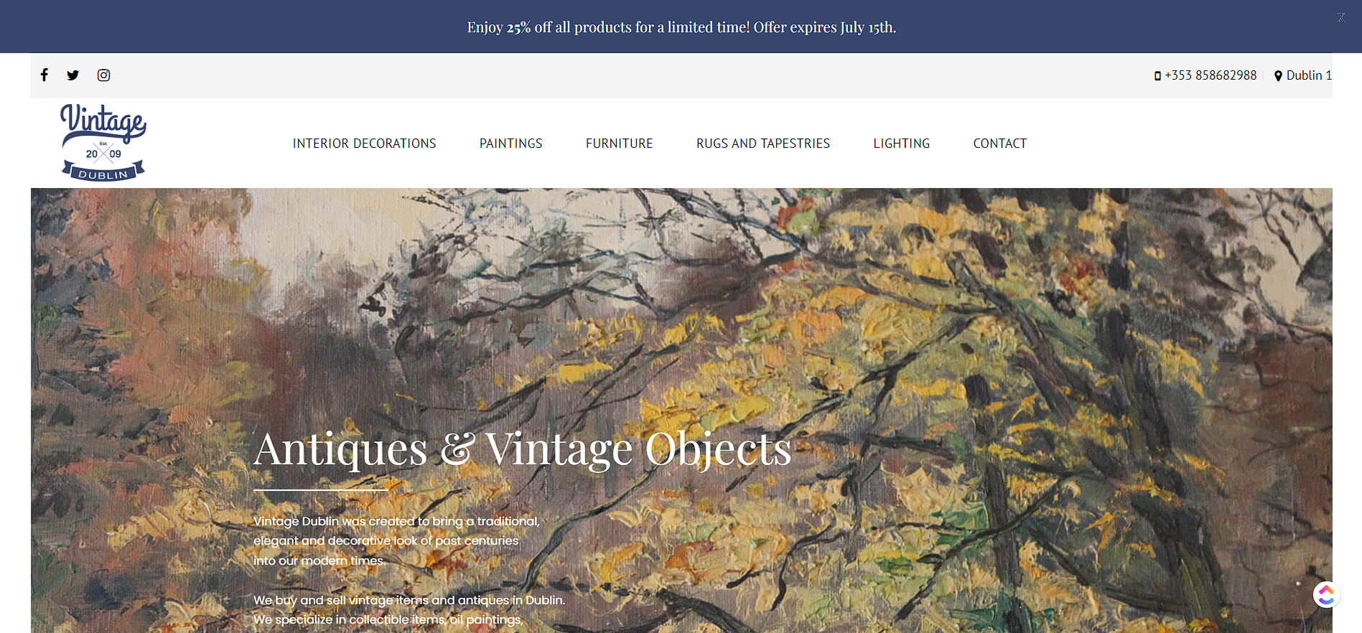Call the +353 858682988 number link
The height and width of the screenshot is (633, 1362).
tap(1211, 75)
